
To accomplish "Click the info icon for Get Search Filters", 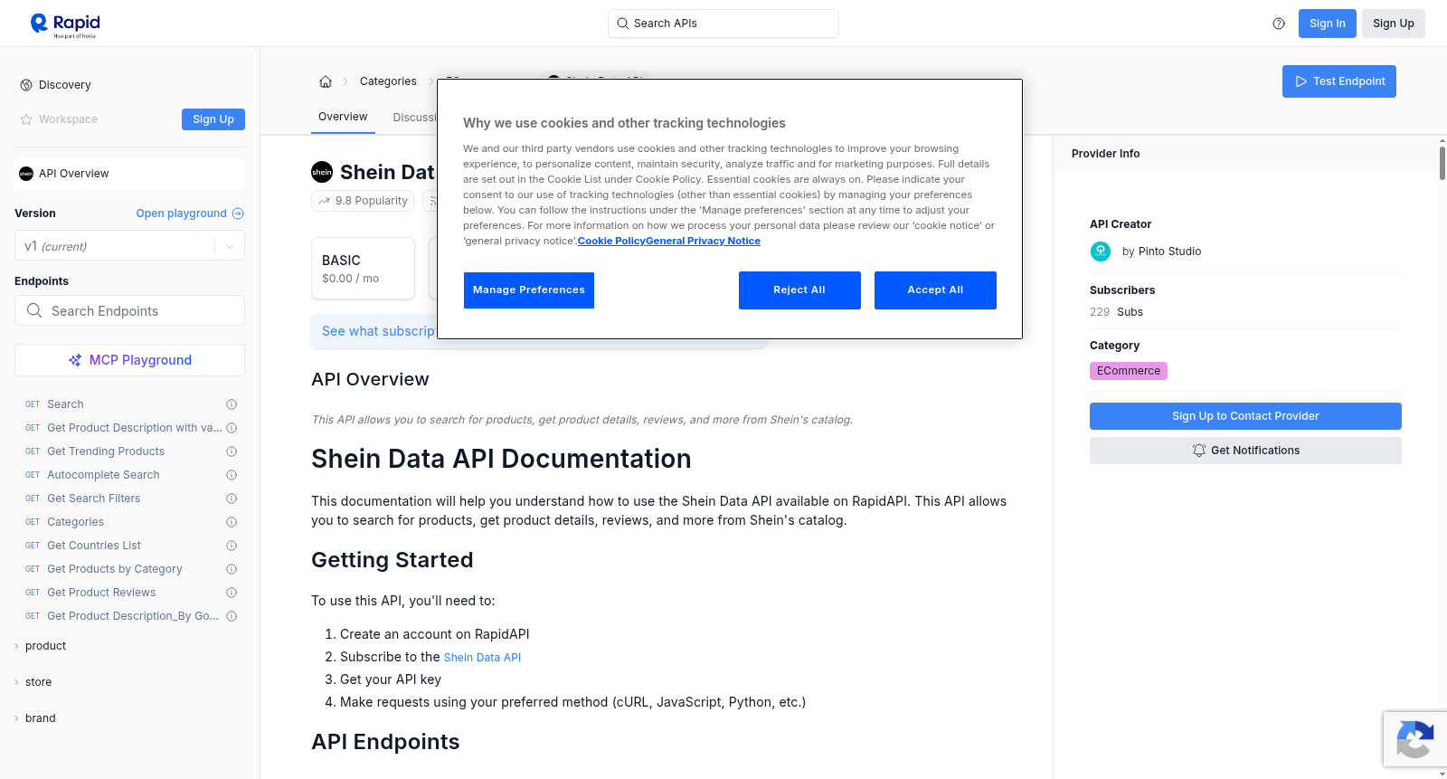I will (232, 499).
